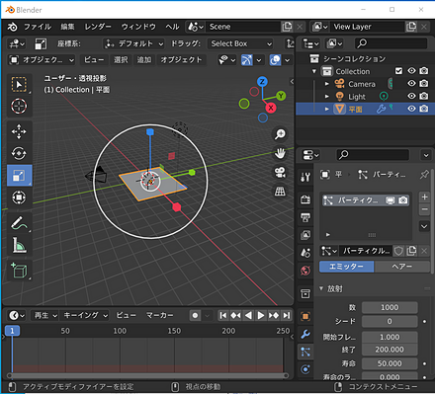Open Scene properties tab
The width and height of the screenshot is (435, 394).
click(x=305, y=253)
